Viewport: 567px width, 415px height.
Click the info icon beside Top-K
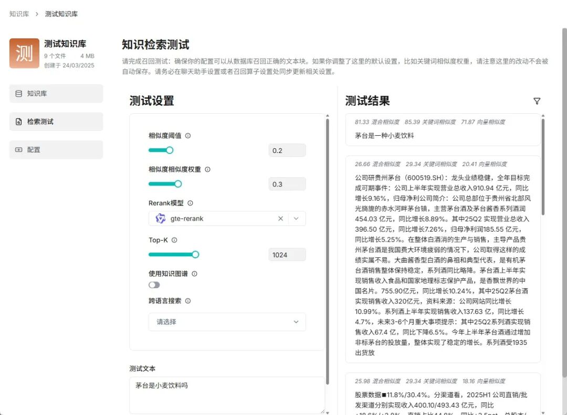coord(175,241)
